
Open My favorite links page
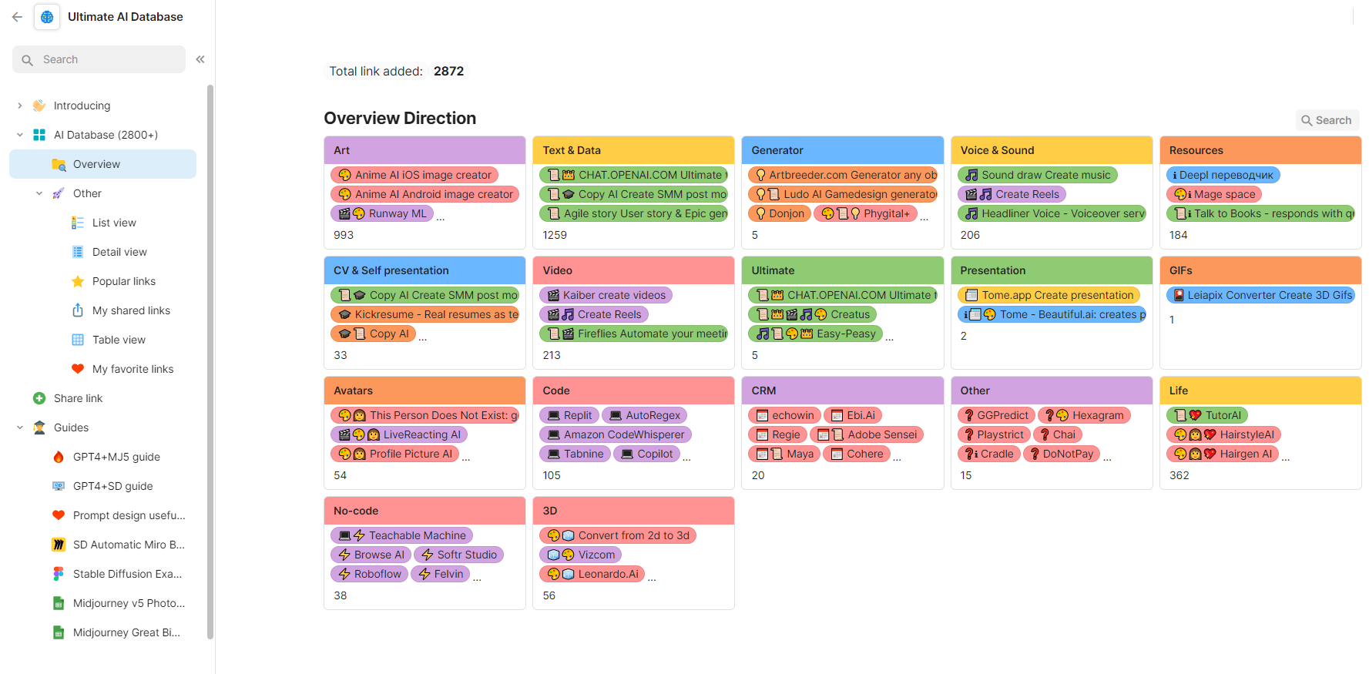(133, 369)
